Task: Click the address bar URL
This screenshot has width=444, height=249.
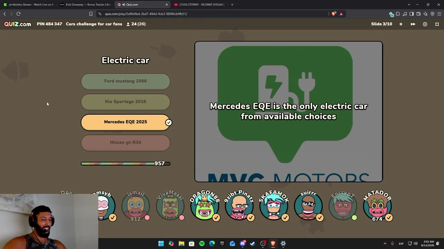Action: pos(146,14)
